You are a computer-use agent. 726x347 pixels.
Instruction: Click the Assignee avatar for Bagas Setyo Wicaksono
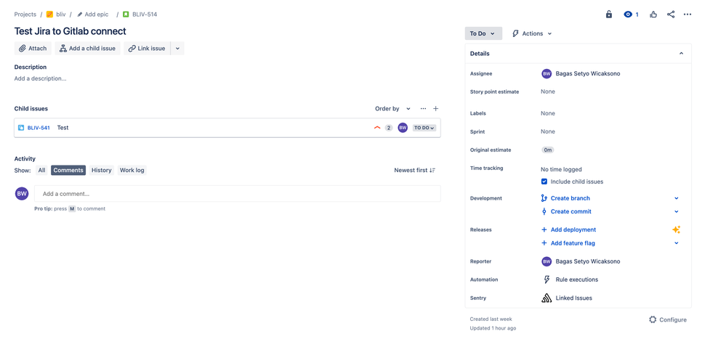546,73
